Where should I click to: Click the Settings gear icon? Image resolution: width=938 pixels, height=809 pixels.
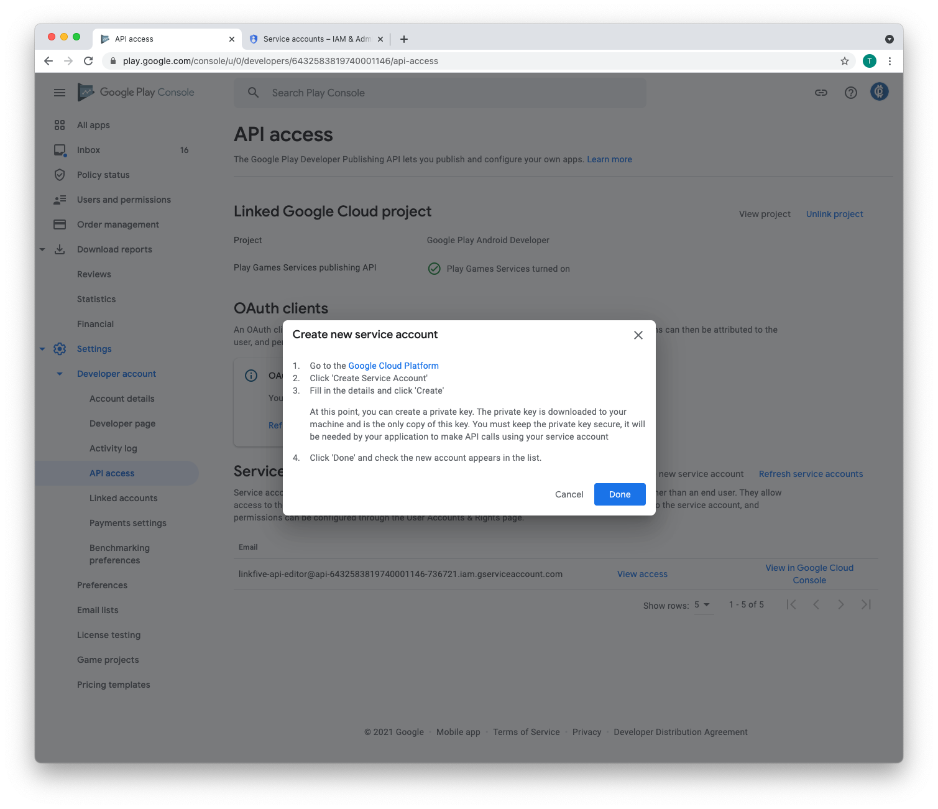(60, 349)
